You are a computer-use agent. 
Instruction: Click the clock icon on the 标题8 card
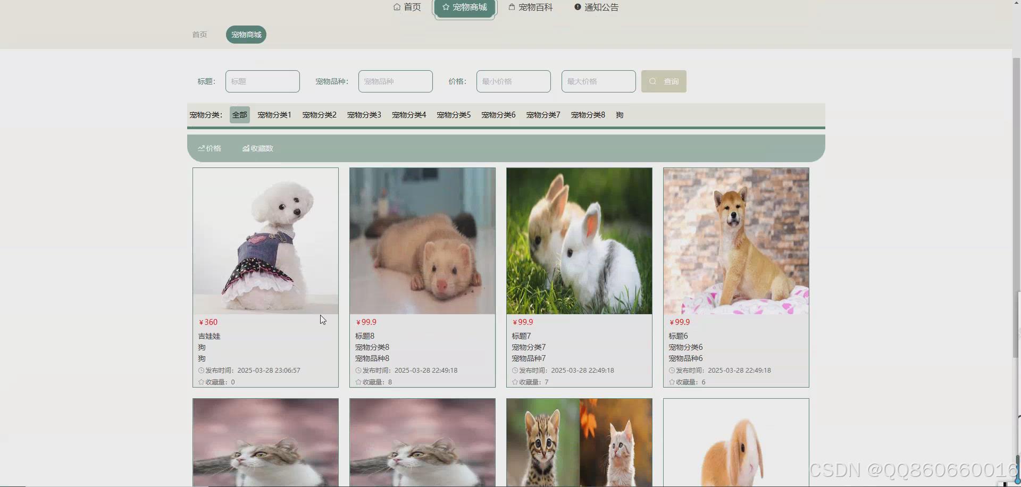[x=358, y=371]
